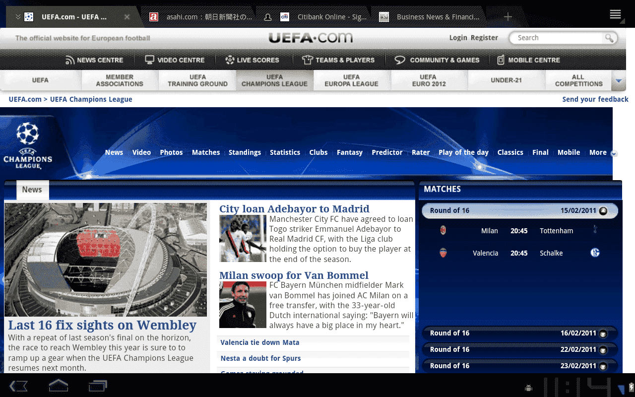
Task: Open Photos in Champions League menu
Action: [x=171, y=152]
